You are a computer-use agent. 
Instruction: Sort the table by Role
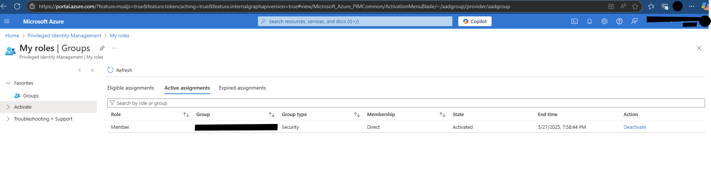(186, 115)
